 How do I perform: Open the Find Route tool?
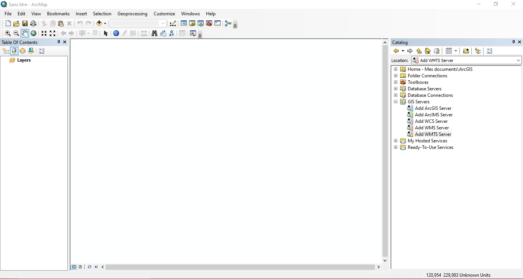point(163,33)
